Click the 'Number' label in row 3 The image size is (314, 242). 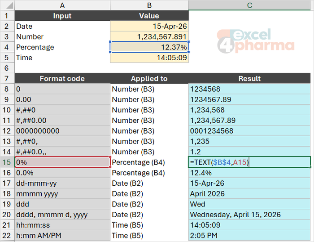[30, 37]
